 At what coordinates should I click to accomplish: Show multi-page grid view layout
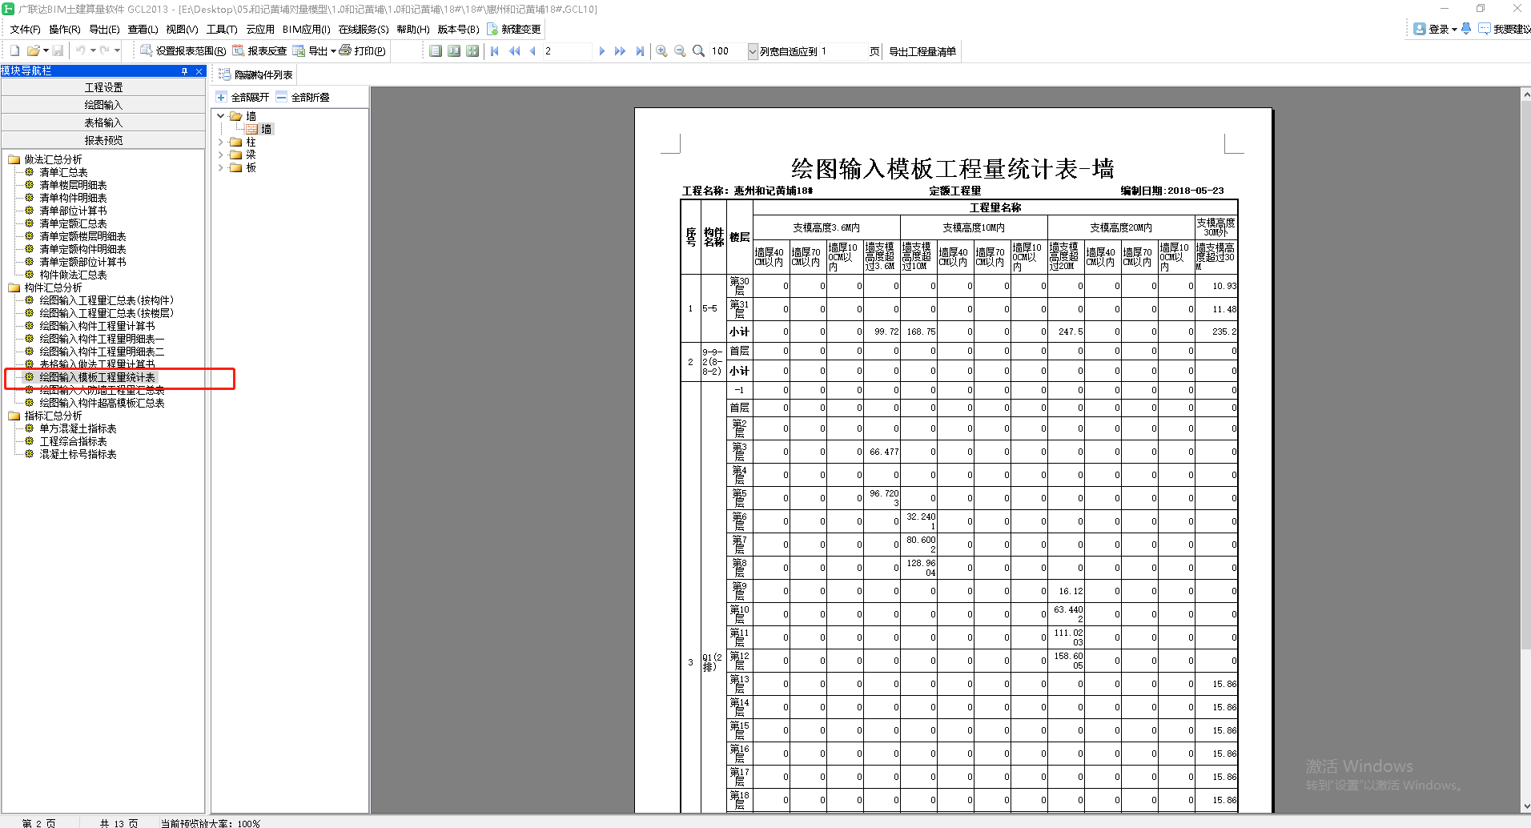(x=472, y=51)
